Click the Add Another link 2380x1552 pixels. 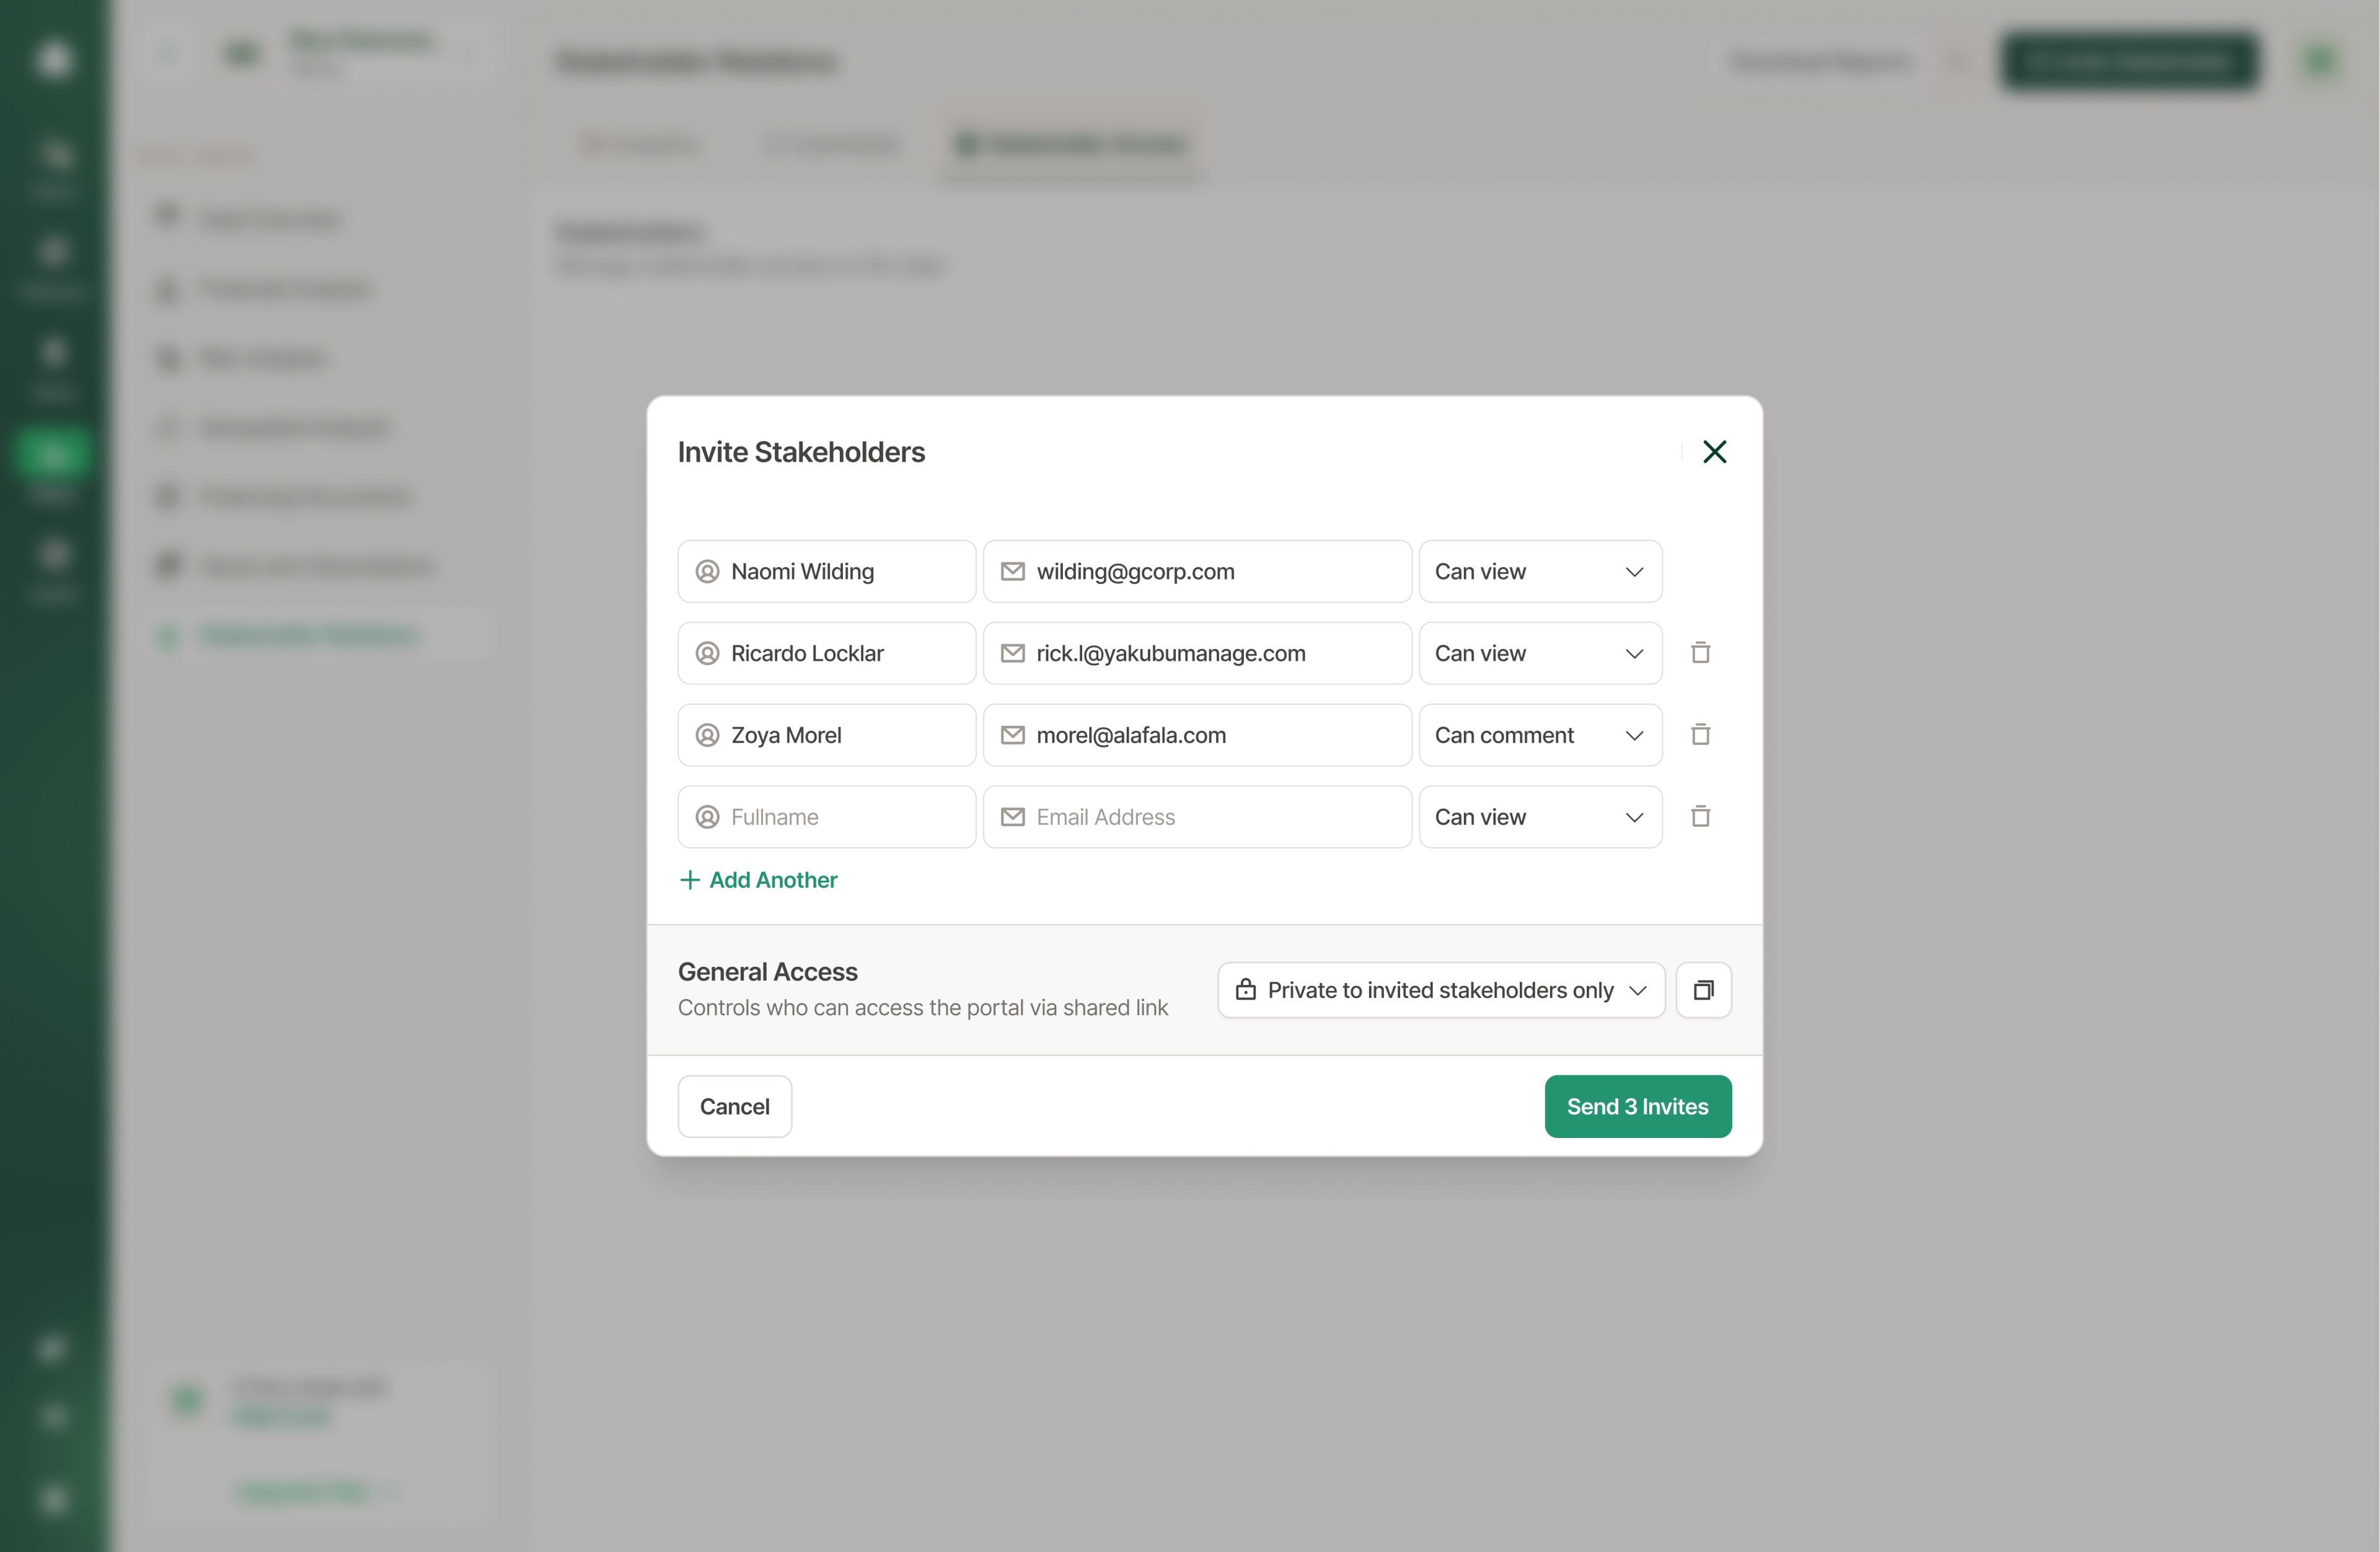pyautogui.click(x=772, y=880)
